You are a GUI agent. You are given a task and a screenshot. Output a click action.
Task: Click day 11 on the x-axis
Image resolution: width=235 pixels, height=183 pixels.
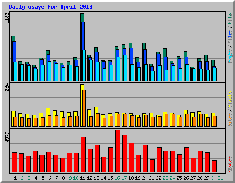point(83,178)
